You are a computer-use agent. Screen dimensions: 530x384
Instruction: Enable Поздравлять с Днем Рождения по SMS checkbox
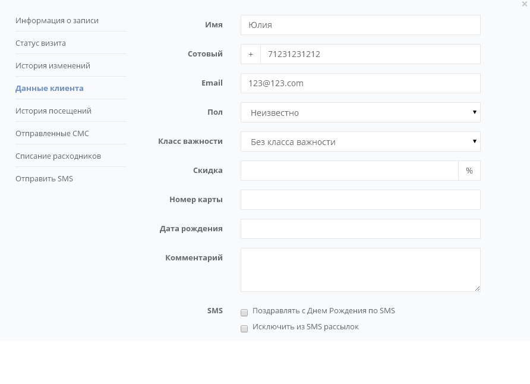pyautogui.click(x=244, y=312)
